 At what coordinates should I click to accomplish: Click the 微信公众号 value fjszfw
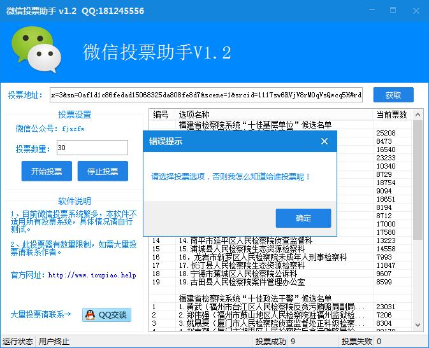[x=73, y=129]
